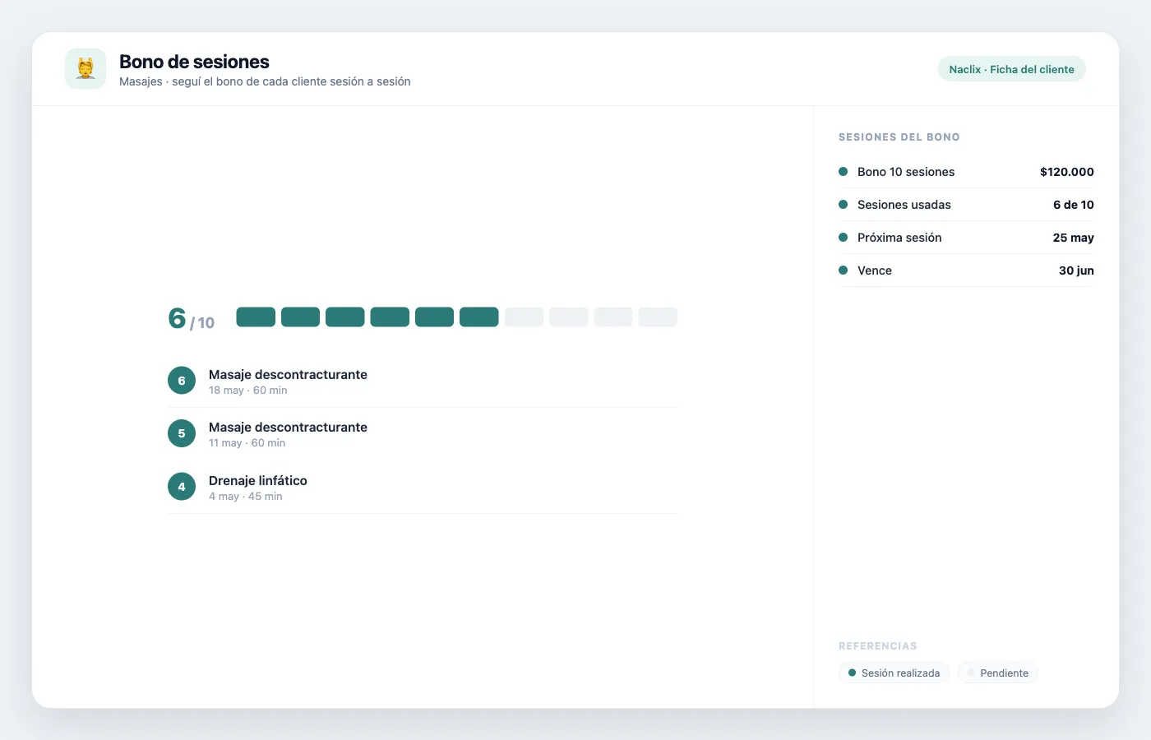Select the Bono 10 sesiones row
This screenshot has height=740, width=1151.
[966, 172]
